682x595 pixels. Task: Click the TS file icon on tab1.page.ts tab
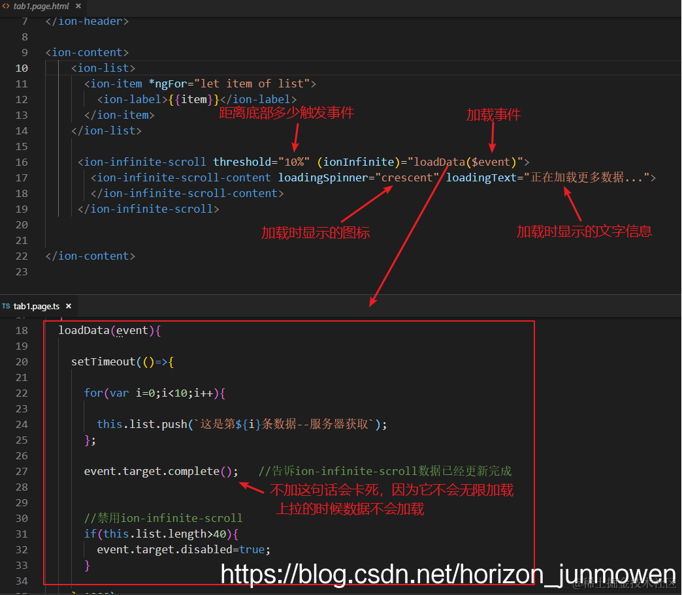coord(6,306)
